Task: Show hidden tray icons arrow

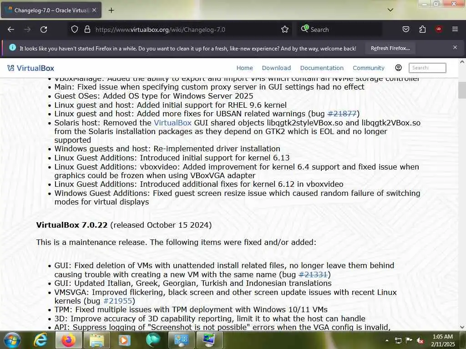Action: tap(387, 340)
